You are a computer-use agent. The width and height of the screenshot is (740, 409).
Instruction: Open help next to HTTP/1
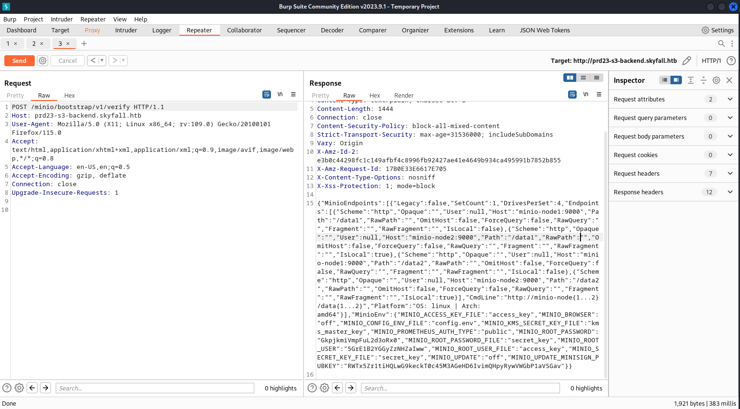[x=731, y=60]
